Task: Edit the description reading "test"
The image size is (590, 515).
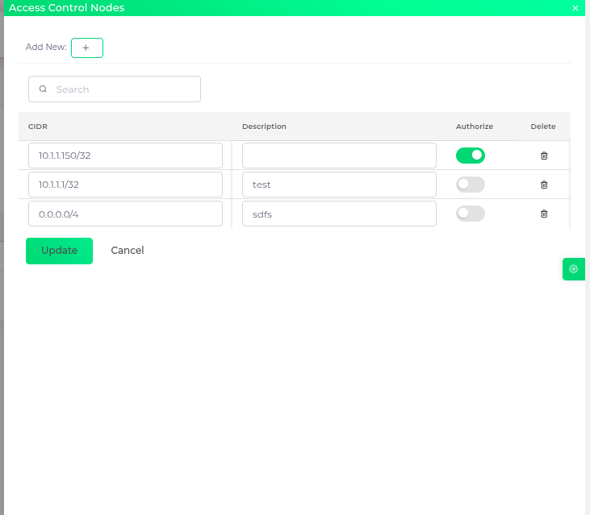Action: pos(339,185)
